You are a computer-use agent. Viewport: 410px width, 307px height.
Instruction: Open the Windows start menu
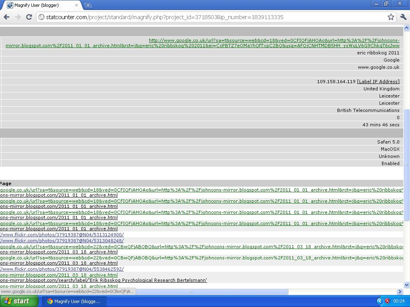click(x=19, y=301)
